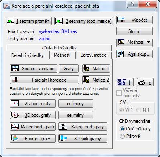160x157 pixels.
Task: Click the blue bars icon on 3D histogramy
Action: (63, 138)
